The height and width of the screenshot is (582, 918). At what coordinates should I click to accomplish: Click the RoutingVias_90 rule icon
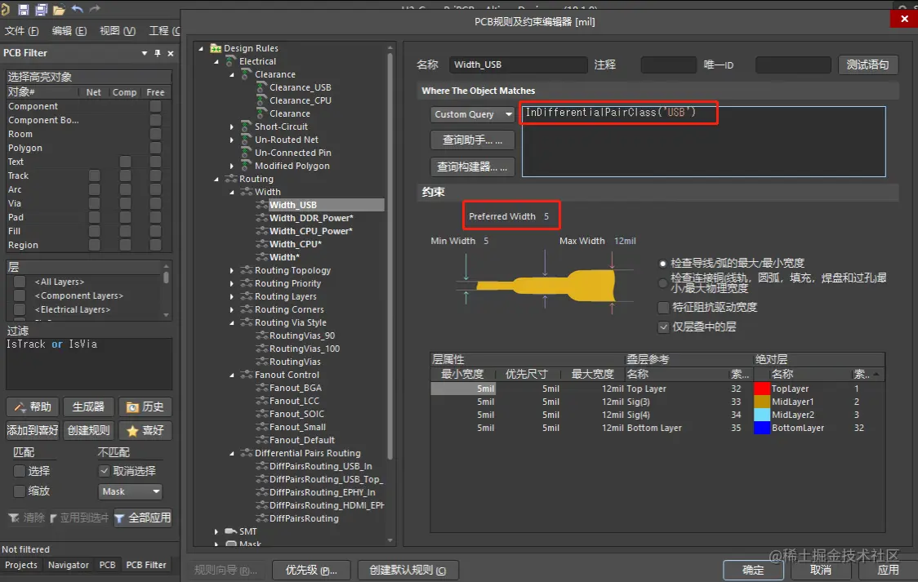[261, 335]
